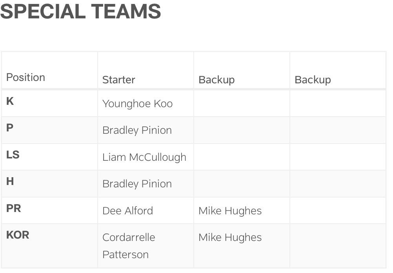Click Bradley Pinion in the H row
Viewport: 393px width, 273px height.
137,184
